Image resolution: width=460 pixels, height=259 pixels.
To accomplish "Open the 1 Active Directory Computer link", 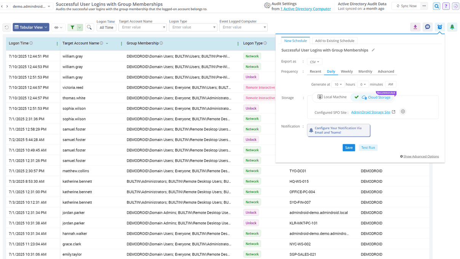I will (305, 9).
